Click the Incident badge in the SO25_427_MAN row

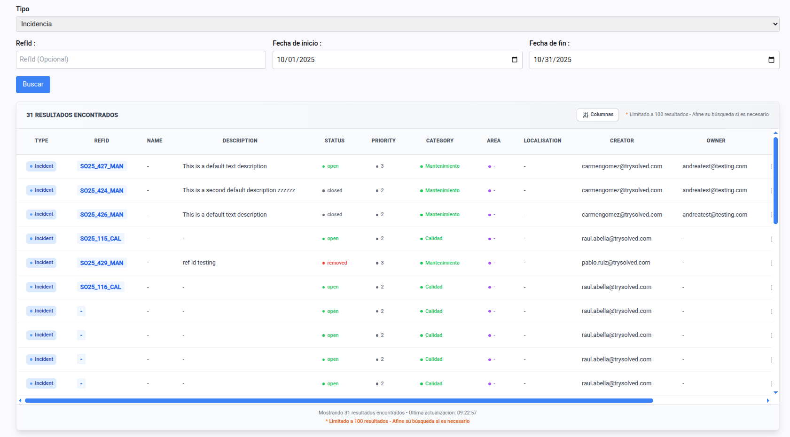click(41, 166)
